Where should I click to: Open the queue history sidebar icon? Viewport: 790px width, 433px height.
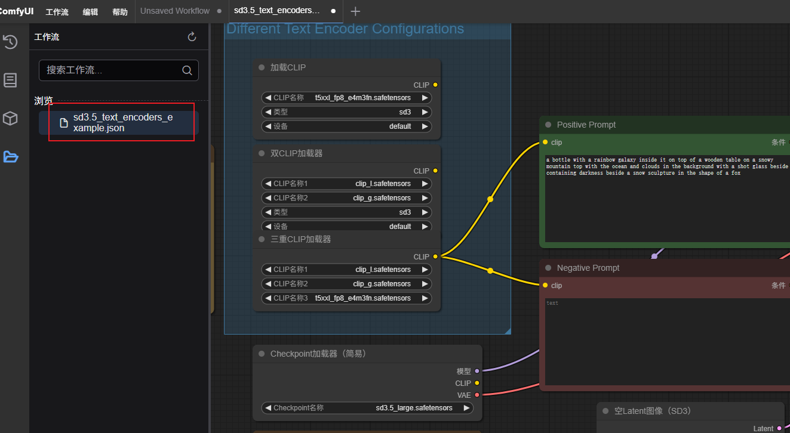(x=10, y=42)
